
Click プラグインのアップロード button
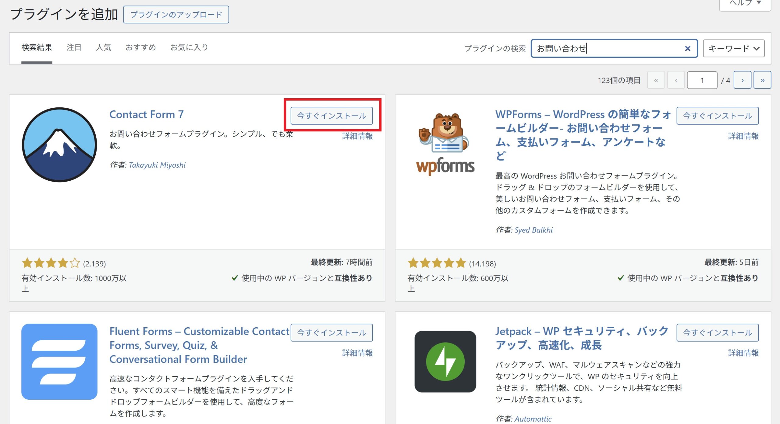(x=176, y=15)
